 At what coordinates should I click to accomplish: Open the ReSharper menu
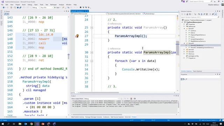tap(54, 5)
